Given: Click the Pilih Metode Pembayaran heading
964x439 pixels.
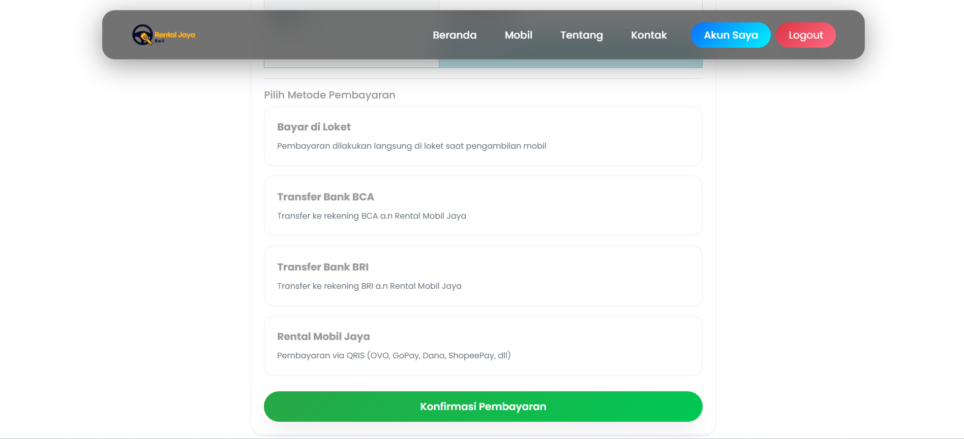Looking at the screenshot, I should tap(329, 95).
